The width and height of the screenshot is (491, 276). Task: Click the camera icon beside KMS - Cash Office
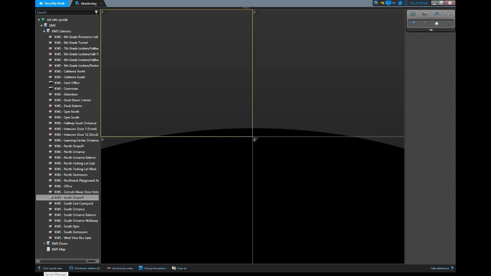51,83
